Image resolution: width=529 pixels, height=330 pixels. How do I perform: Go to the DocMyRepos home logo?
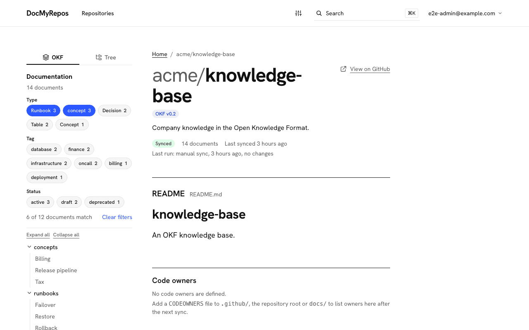(48, 13)
